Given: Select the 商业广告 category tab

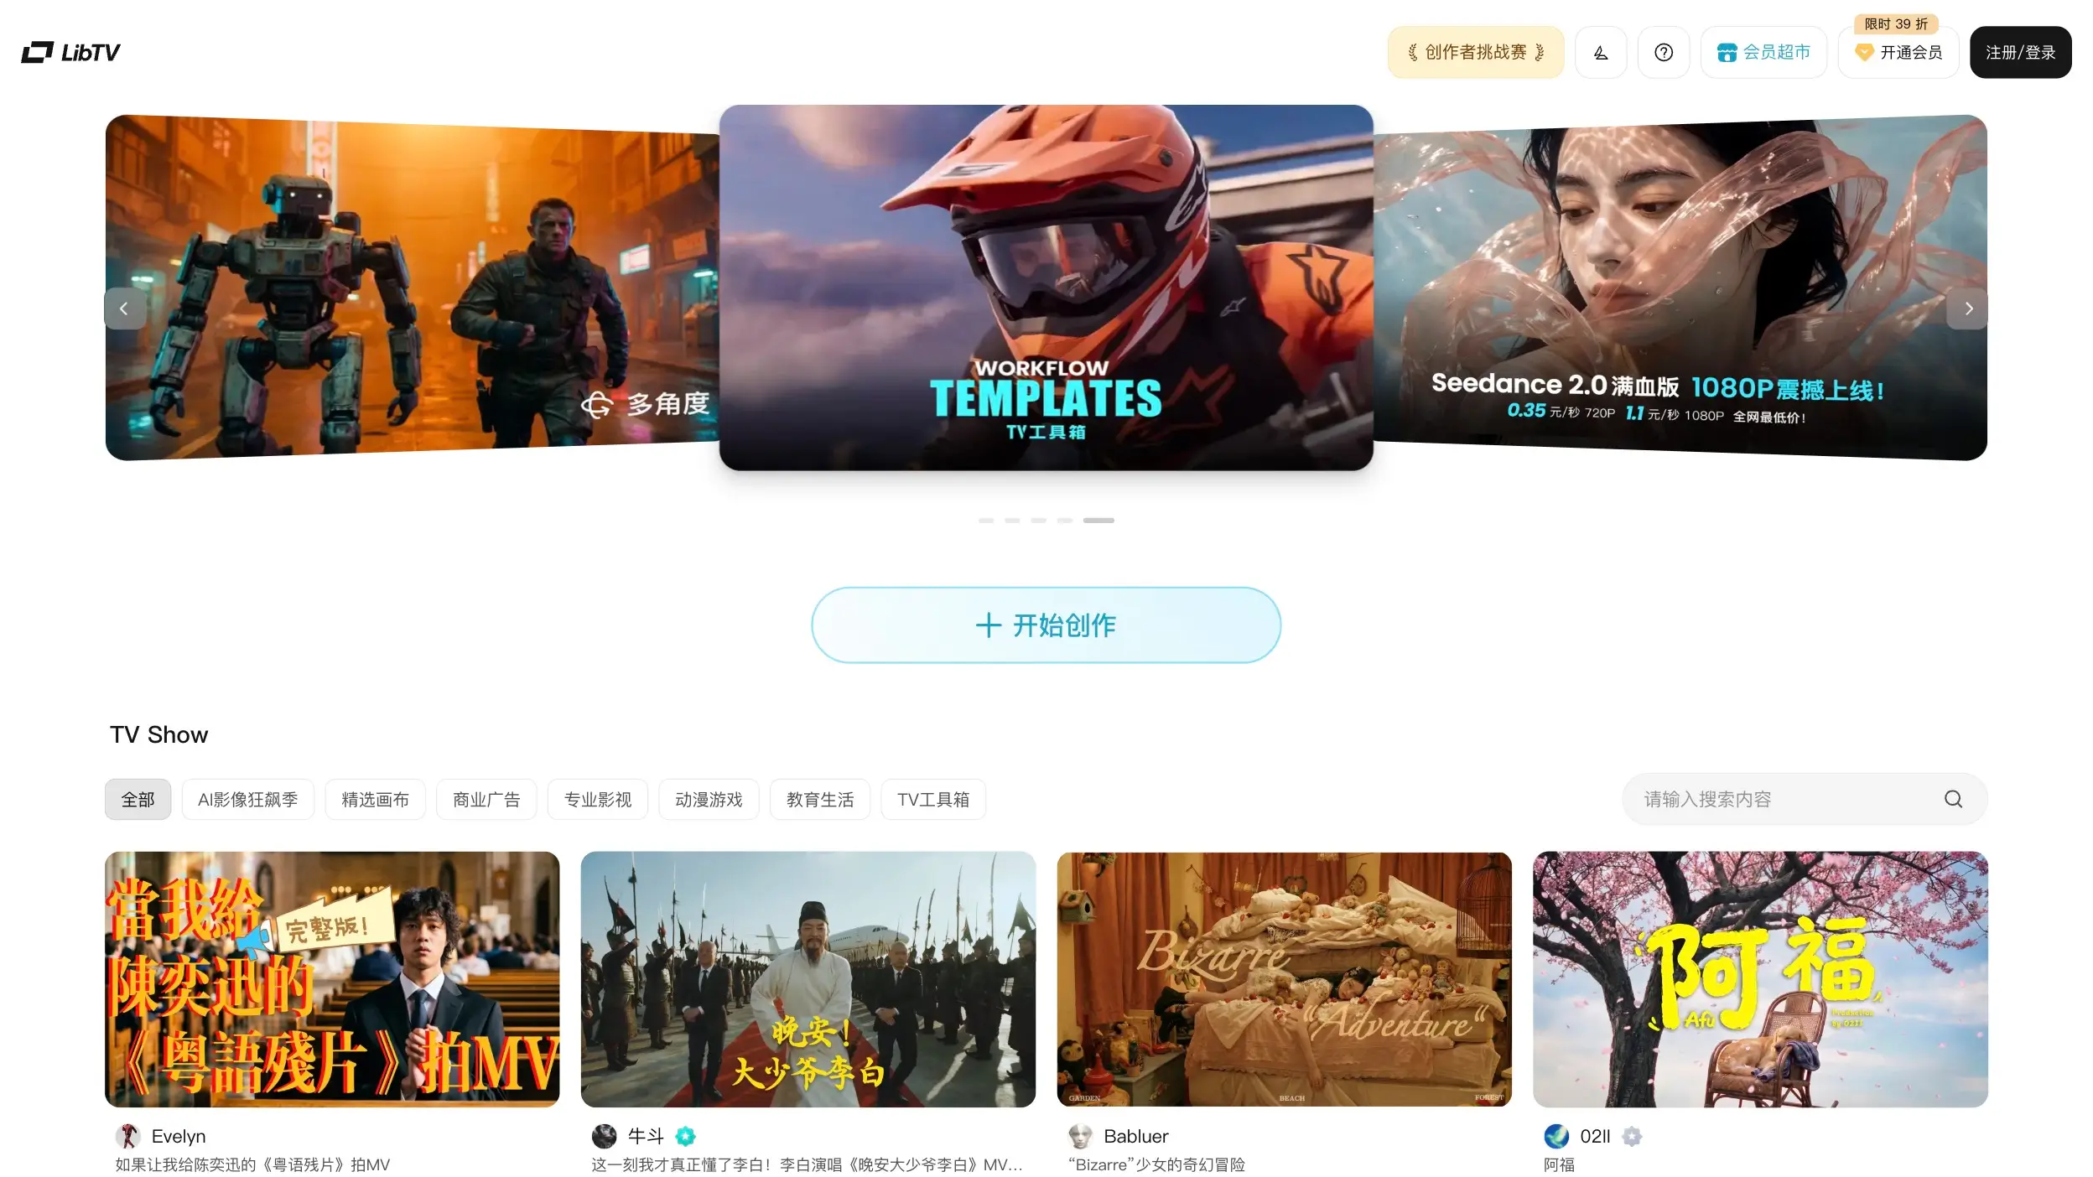Looking at the screenshot, I should 486,799.
